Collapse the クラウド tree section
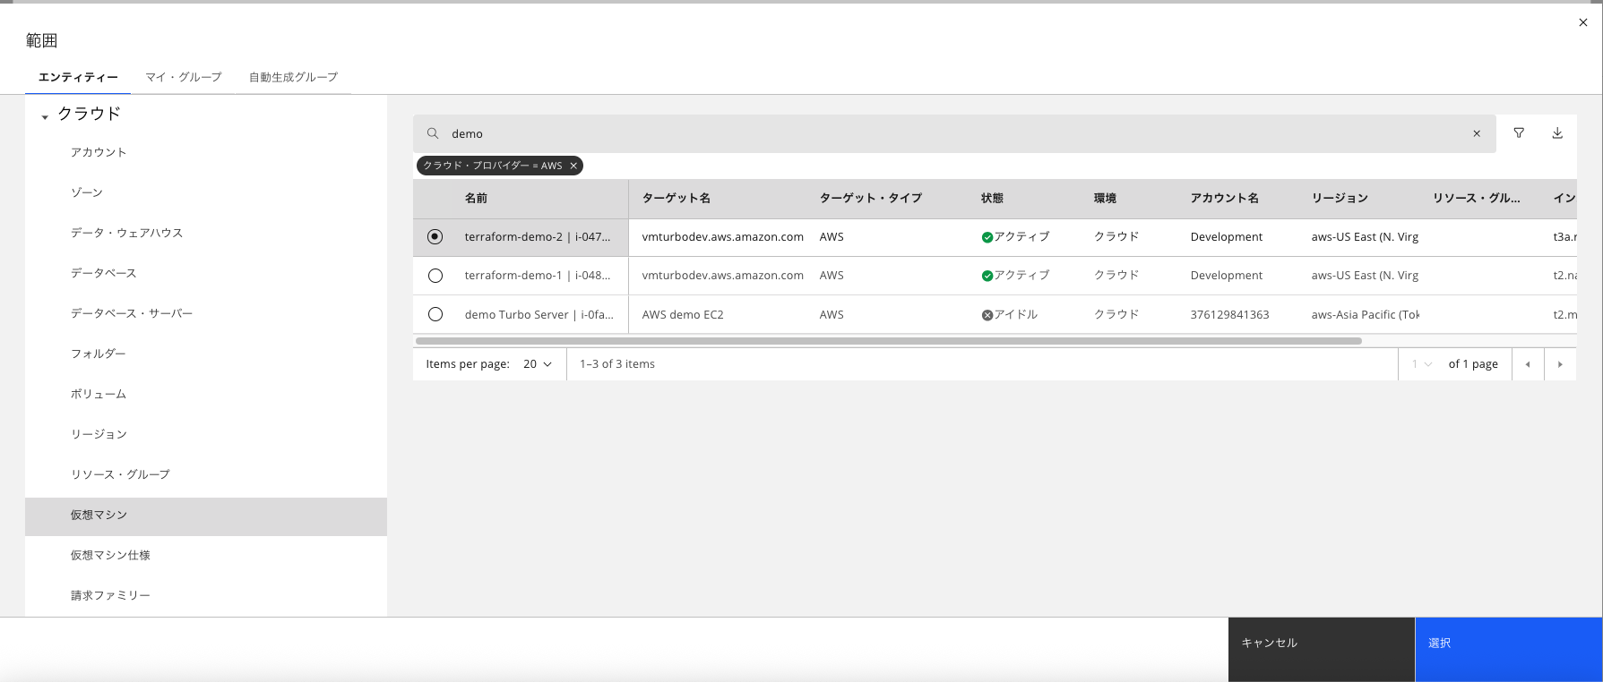 tap(45, 116)
